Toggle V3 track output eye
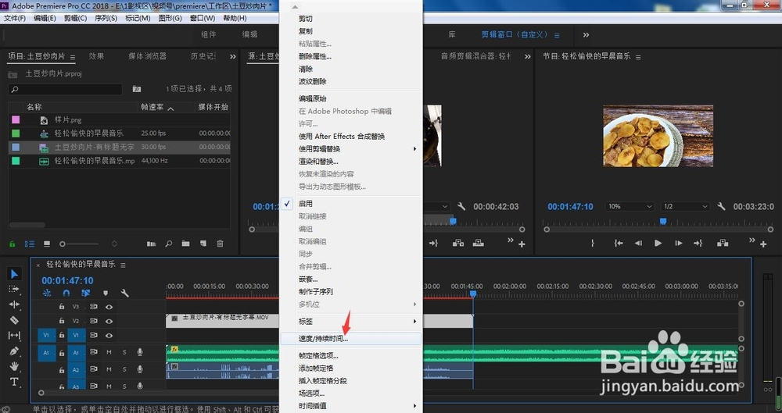Image resolution: width=782 pixels, height=413 pixels. point(109,307)
